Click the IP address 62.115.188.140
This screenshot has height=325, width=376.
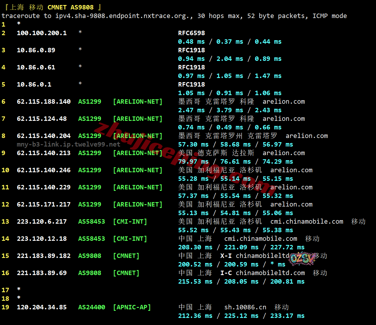pyautogui.click(x=44, y=102)
